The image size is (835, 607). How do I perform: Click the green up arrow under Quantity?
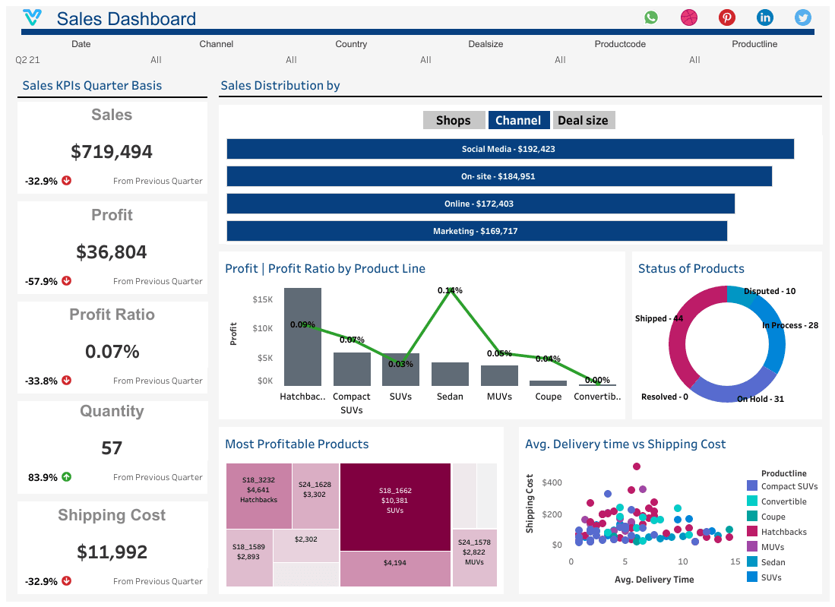click(66, 477)
